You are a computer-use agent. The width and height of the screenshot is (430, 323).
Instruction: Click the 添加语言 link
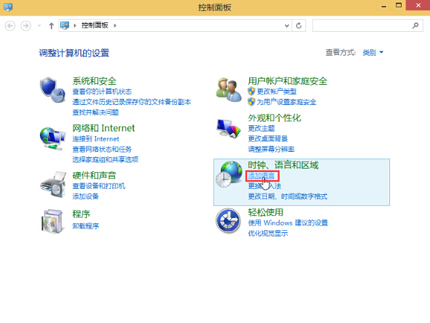(x=261, y=176)
